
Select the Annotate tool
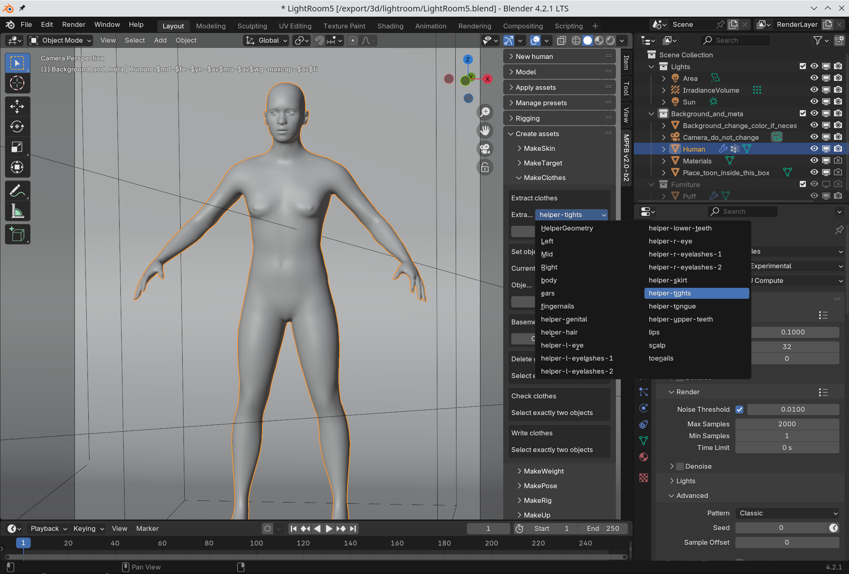(17, 191)
